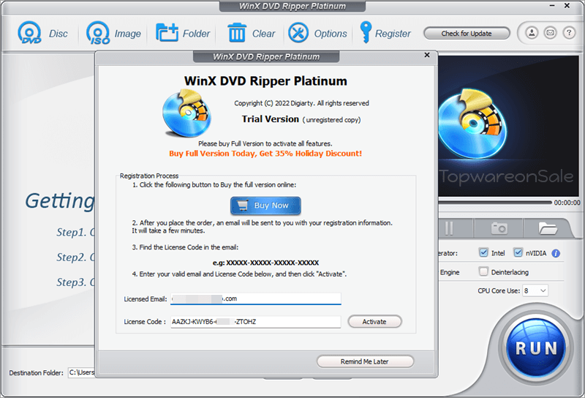Open the output folder icon
The width and height of the screenshot is (585, 398).
547,228
